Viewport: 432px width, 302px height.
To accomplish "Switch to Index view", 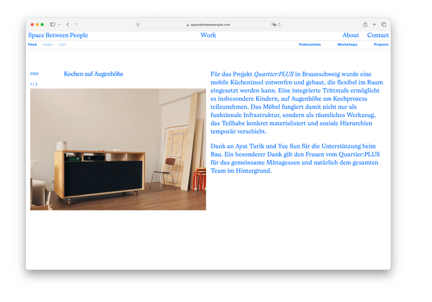I will pyautogui.click(x=48, y=44).
